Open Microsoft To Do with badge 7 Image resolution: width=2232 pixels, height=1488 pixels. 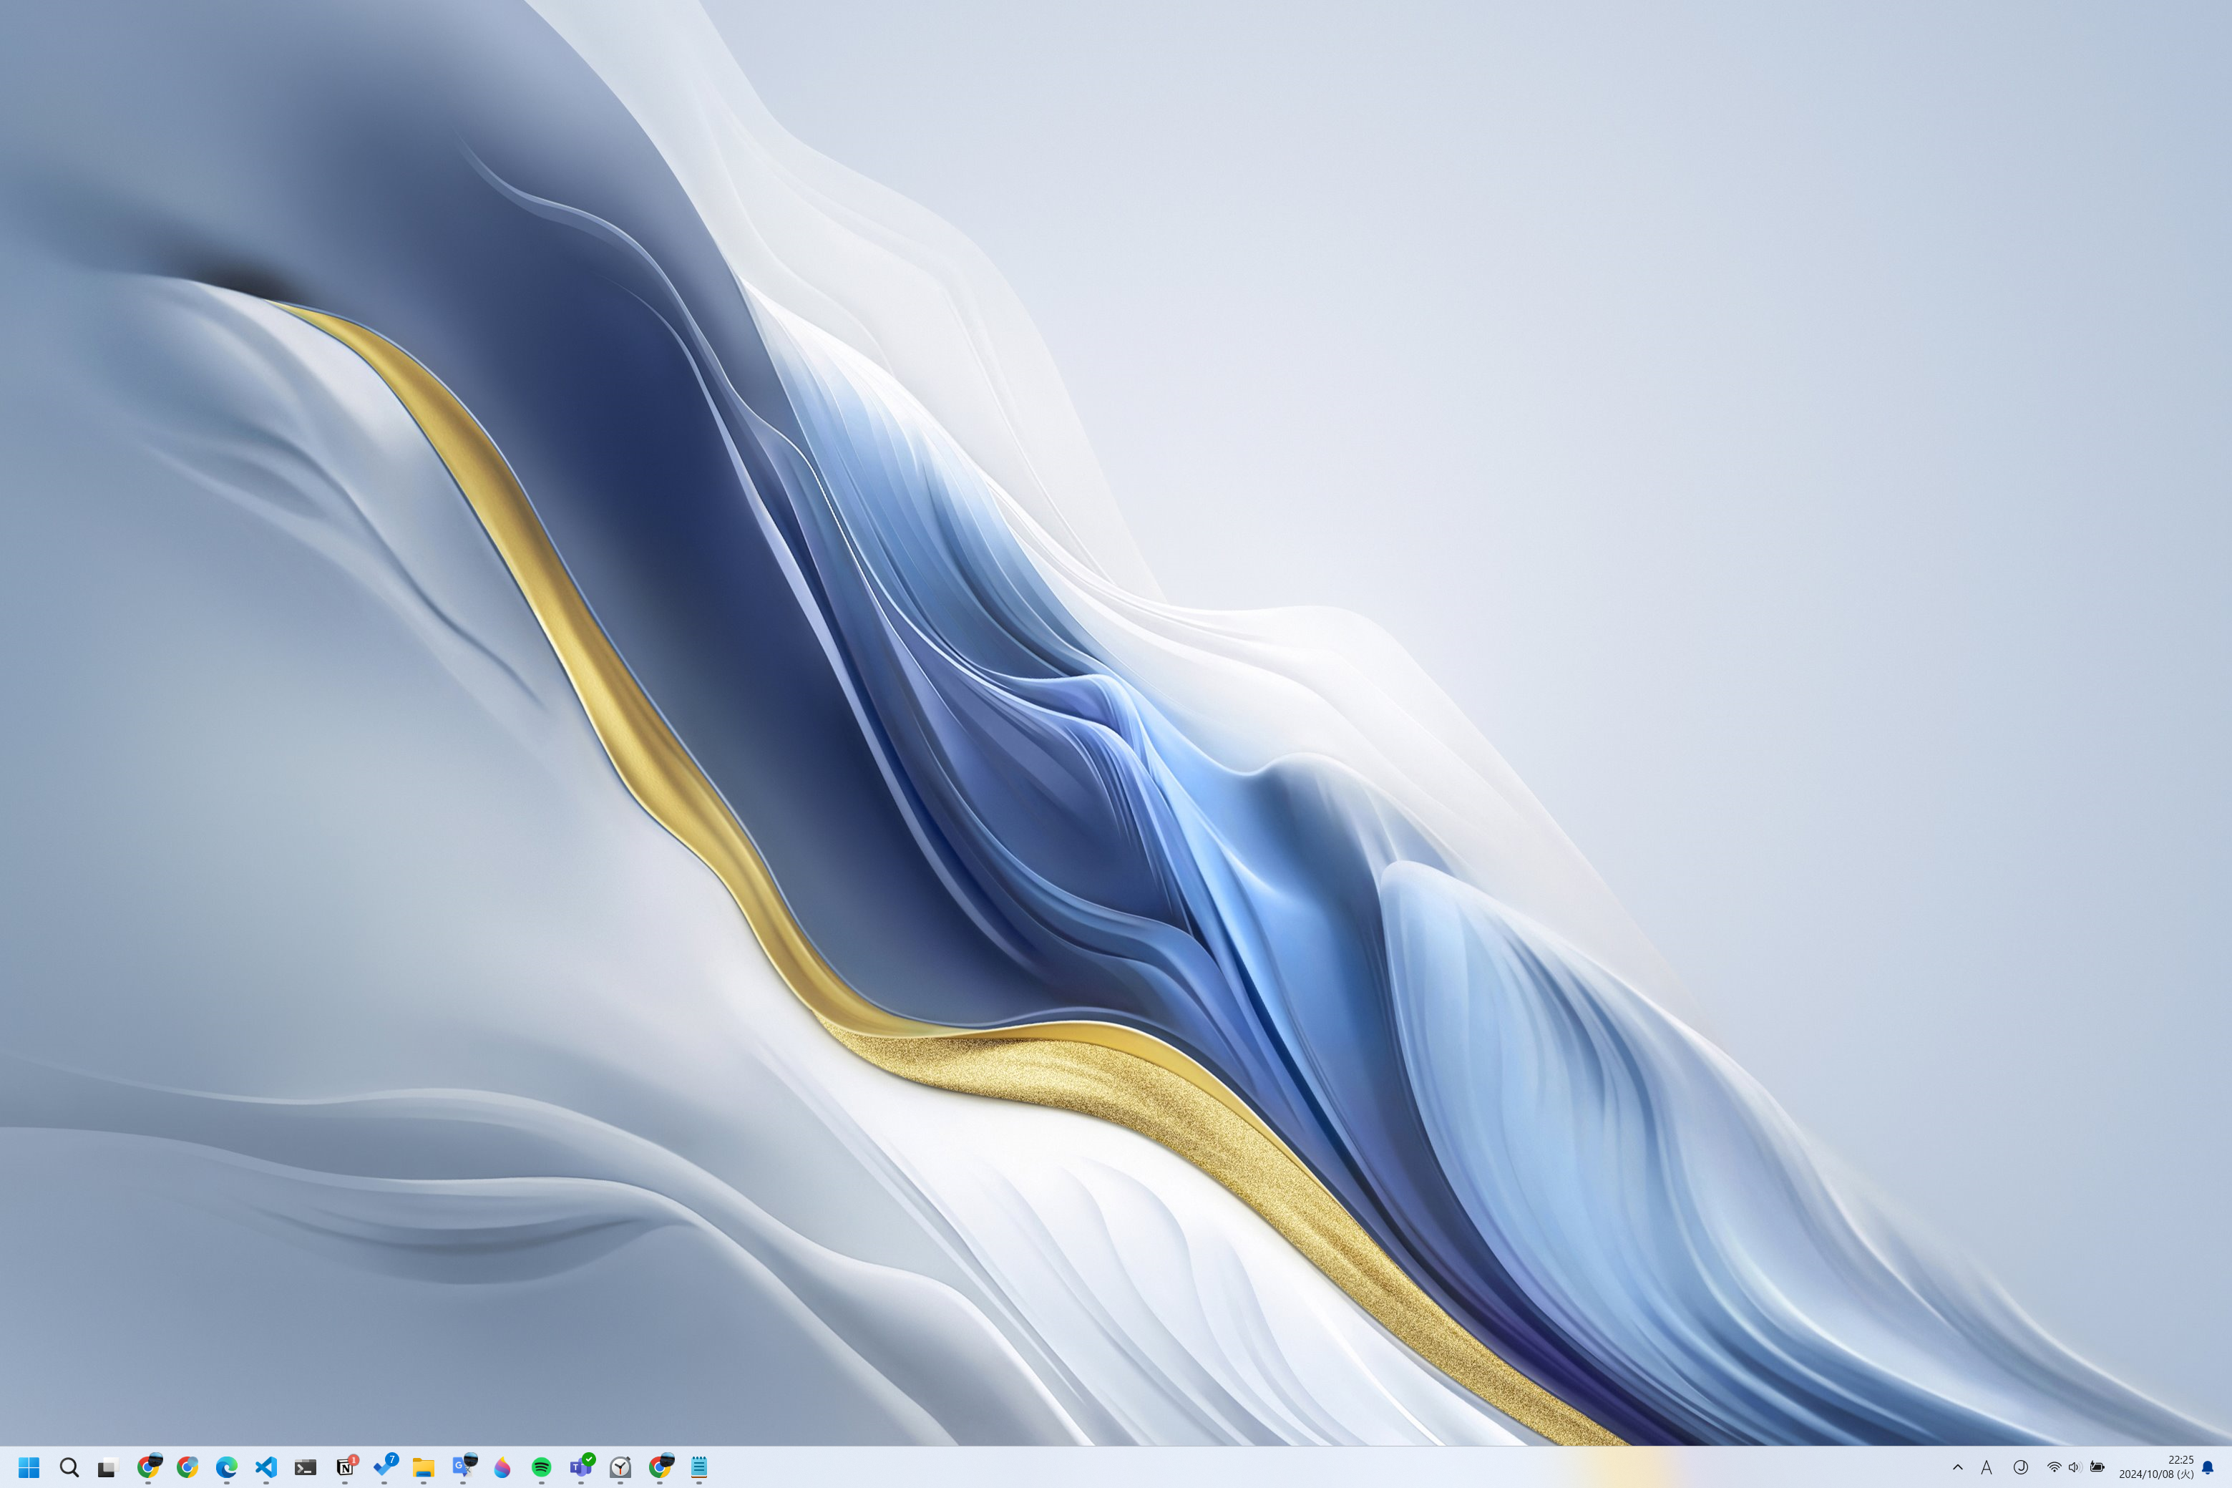[x=384, y=1467]
